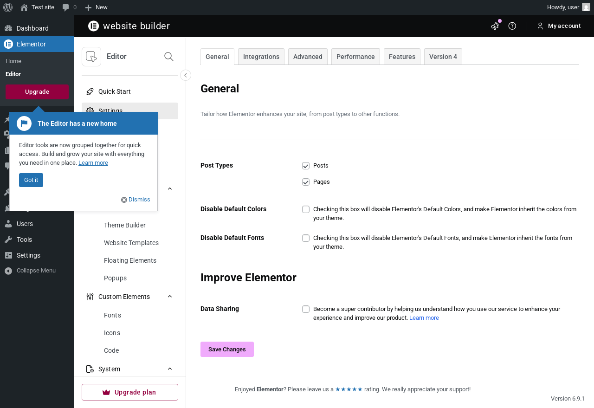Screen dimensions: 594x408
Task: Open Fonts under Custom Elements
Action: point(113,315)
